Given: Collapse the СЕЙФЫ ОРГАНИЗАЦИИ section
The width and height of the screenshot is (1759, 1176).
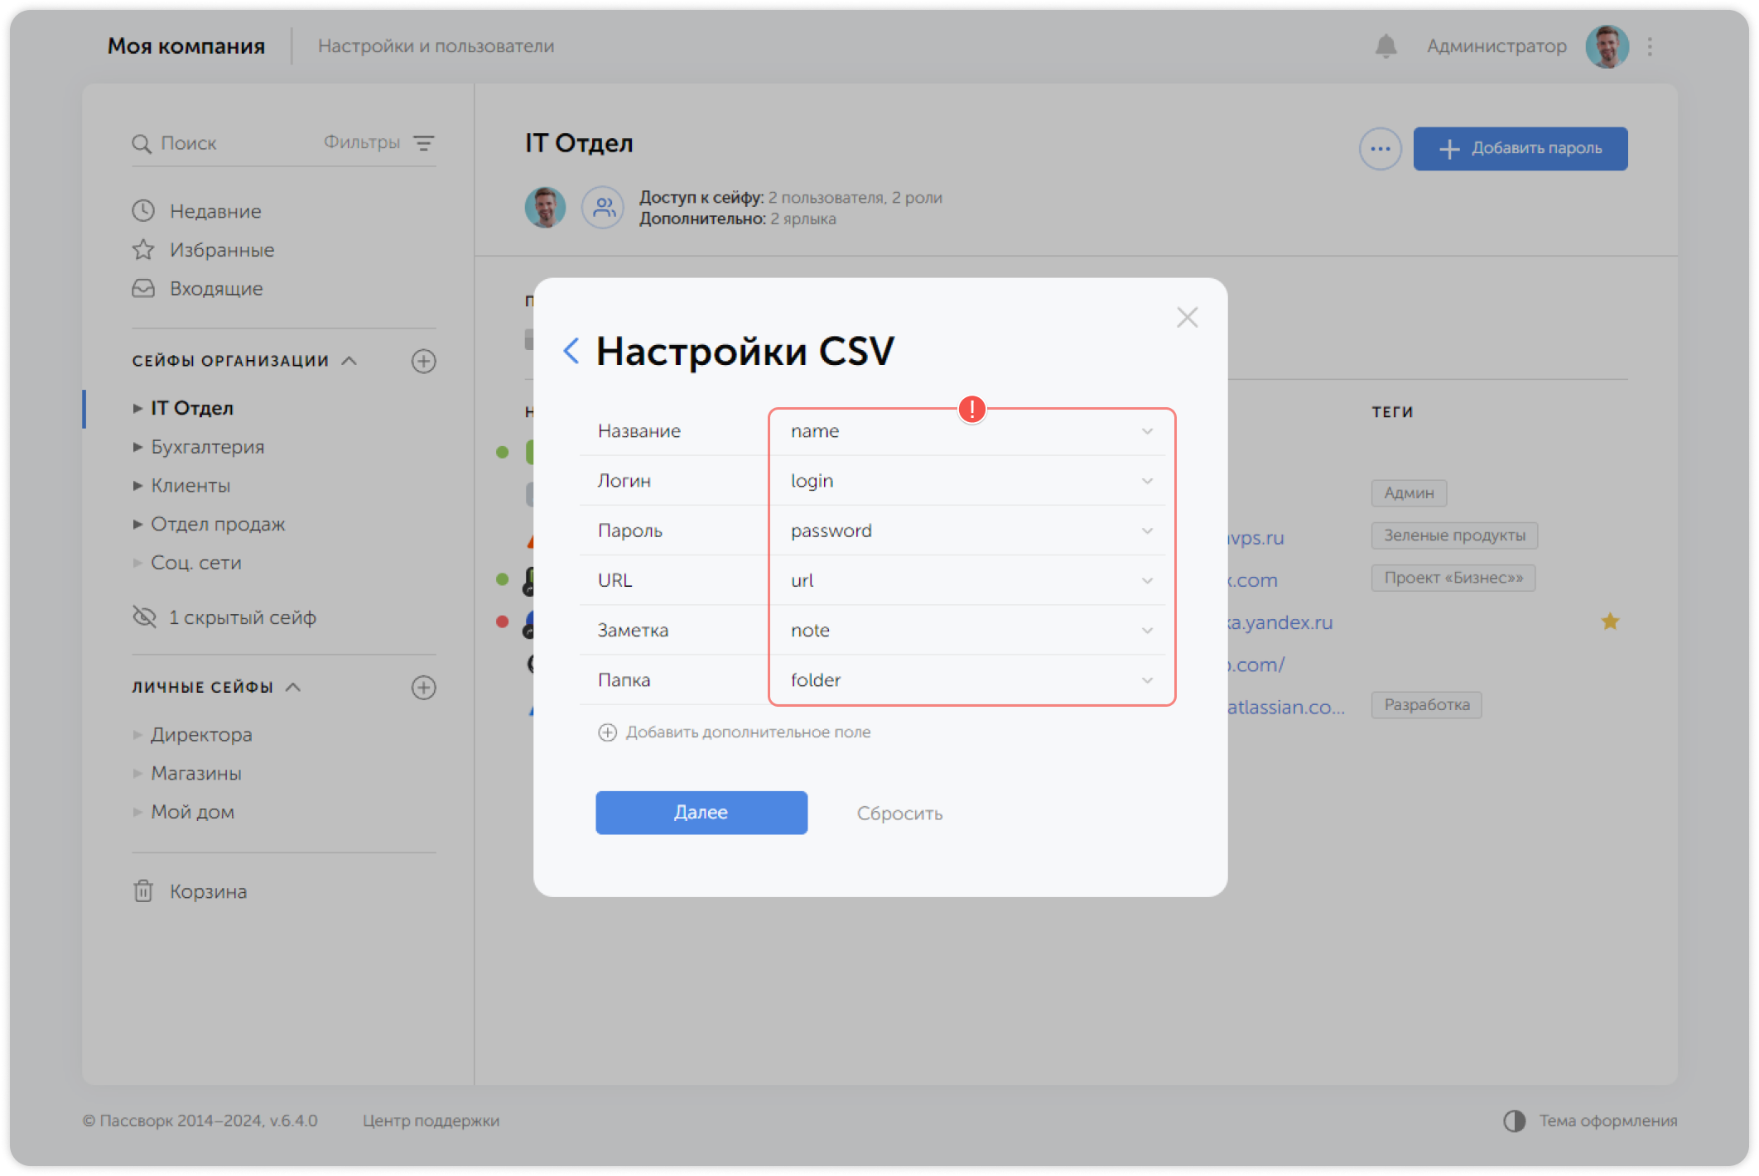Looking at the screenshot, I should 349,361.
